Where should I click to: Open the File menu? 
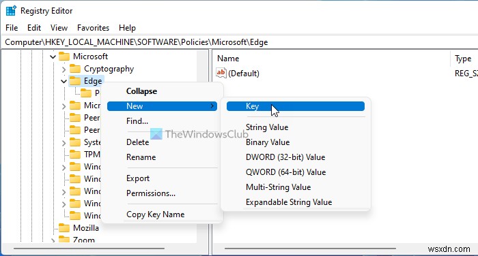[x=12, y=28]
